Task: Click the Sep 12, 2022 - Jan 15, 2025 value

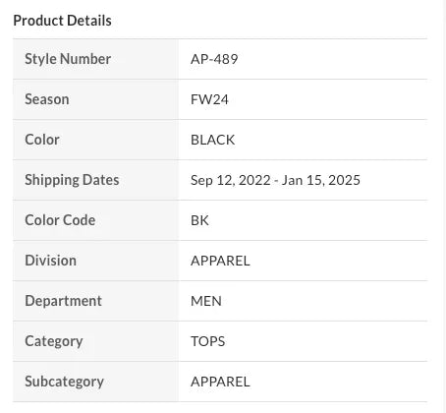Action: click(x=275, y=180)
